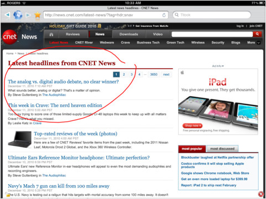
Task: Open Webware submenu item
Action: click(107, 42)
